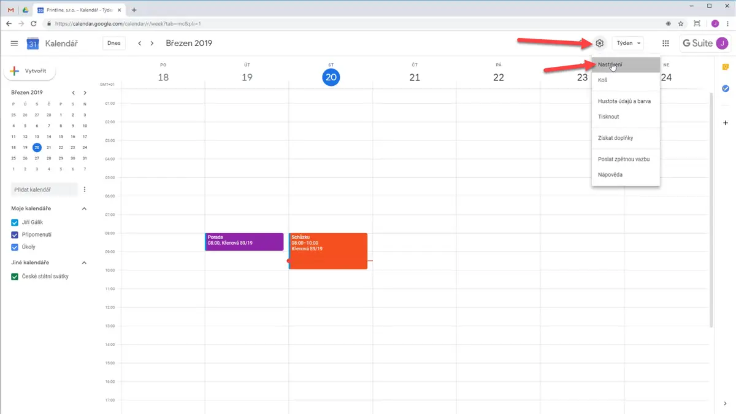Viewport: 736px width, 414px height.
Task: Choose Tisknout from the menu
Action: [x=626, y=117]
